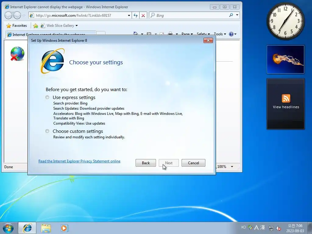Expand the Print dropdown arrow
This screenshot has height=234, width=312.
[177, 34]
